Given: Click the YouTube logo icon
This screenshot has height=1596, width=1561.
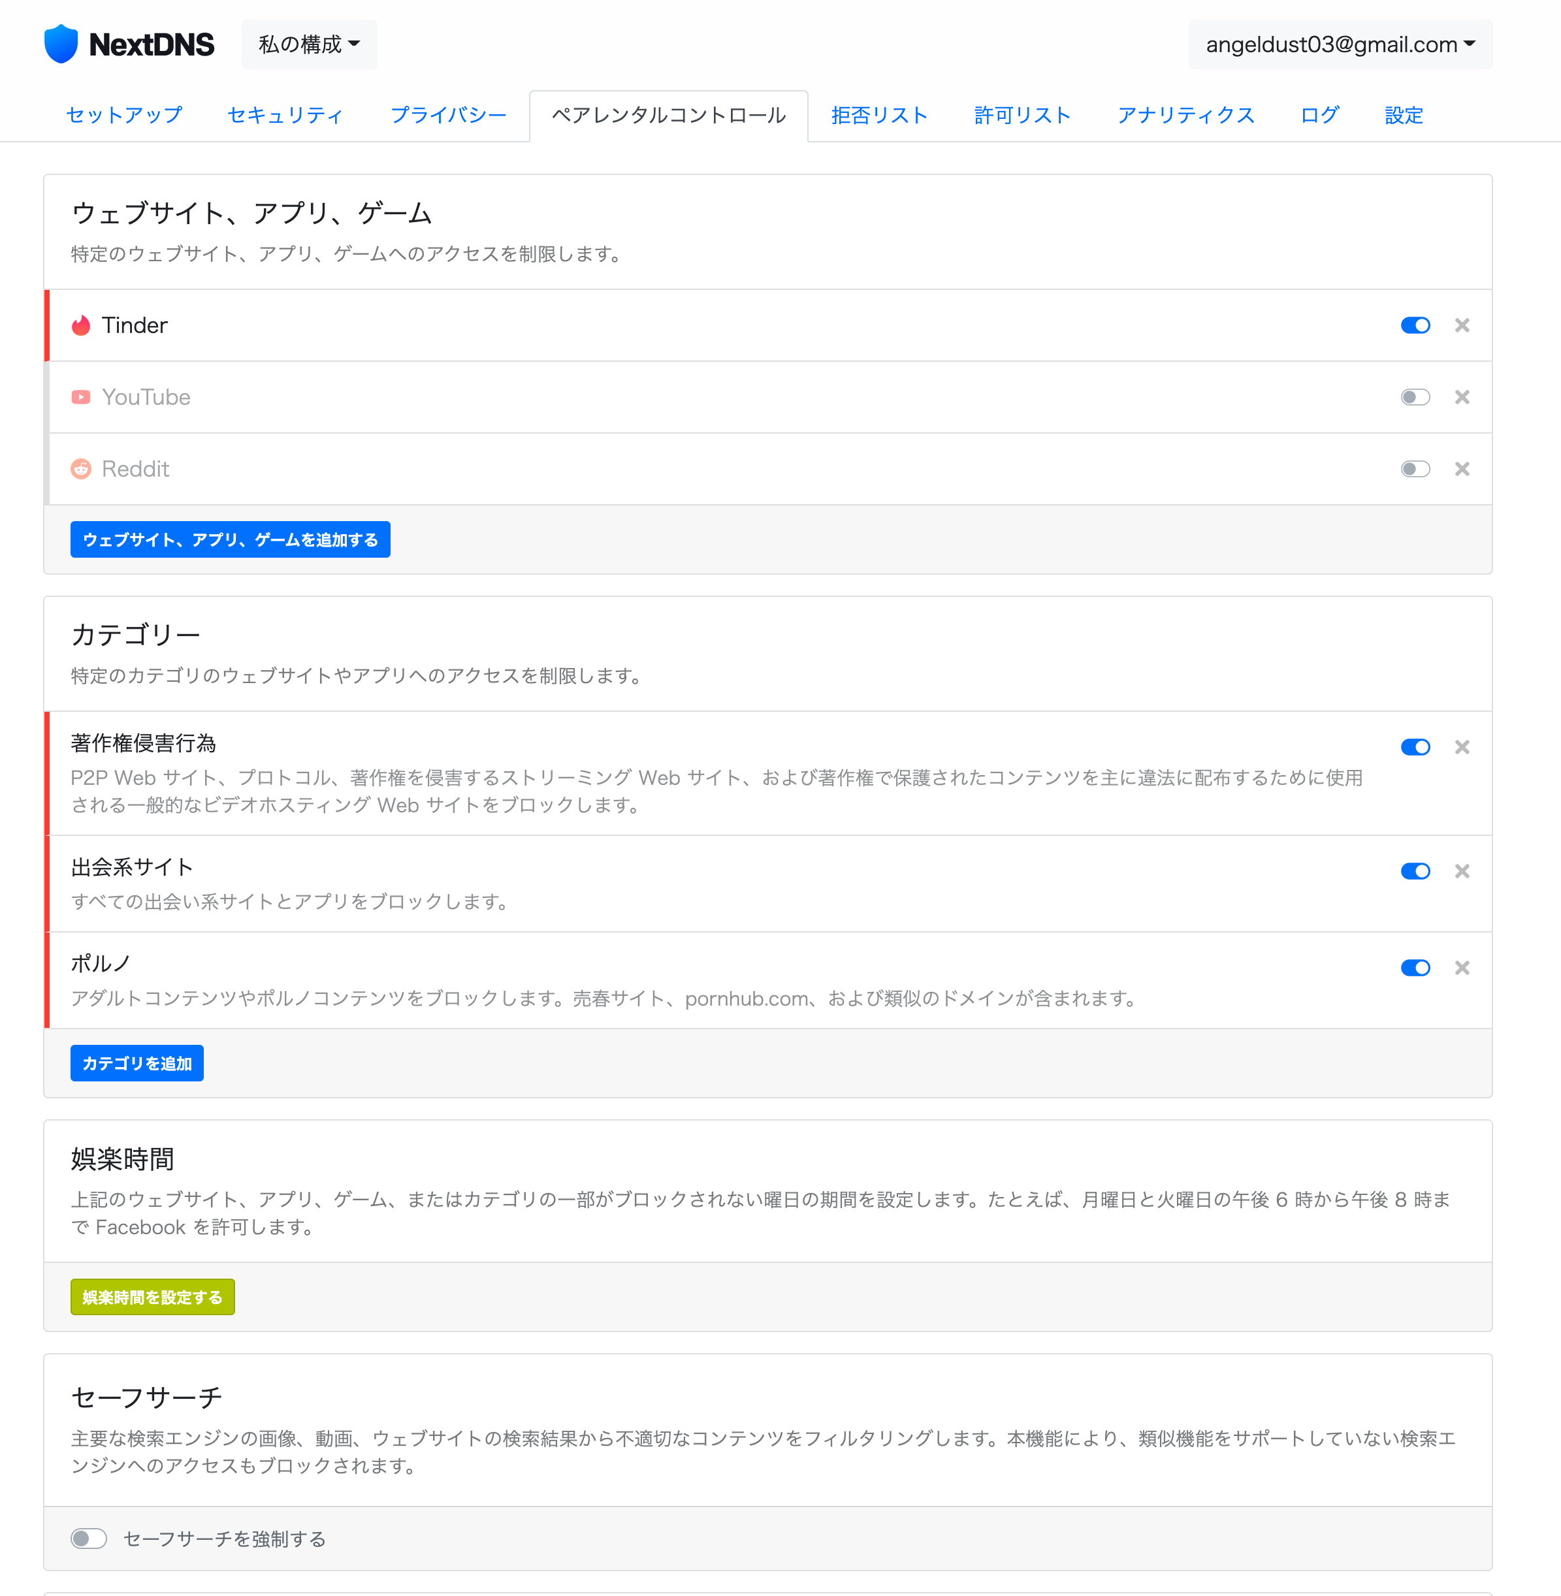Looking at the screenshot, I should (80, 398).
